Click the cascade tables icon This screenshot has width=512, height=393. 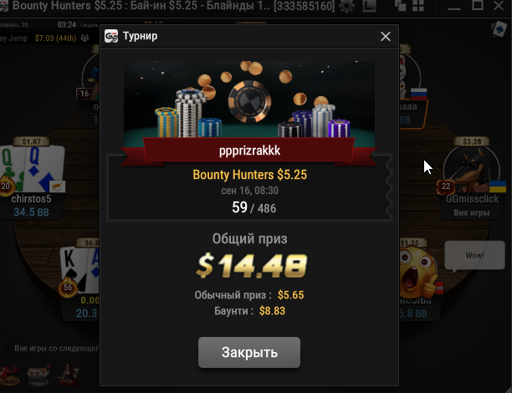click(x=400, y=5)
